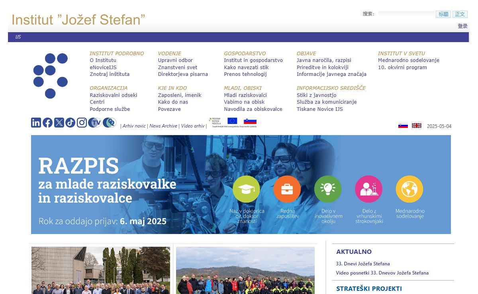This screenshot has height=294, width=478.
Task: Open the VODENJE menu heading
Action: click(x=170, y=53)
